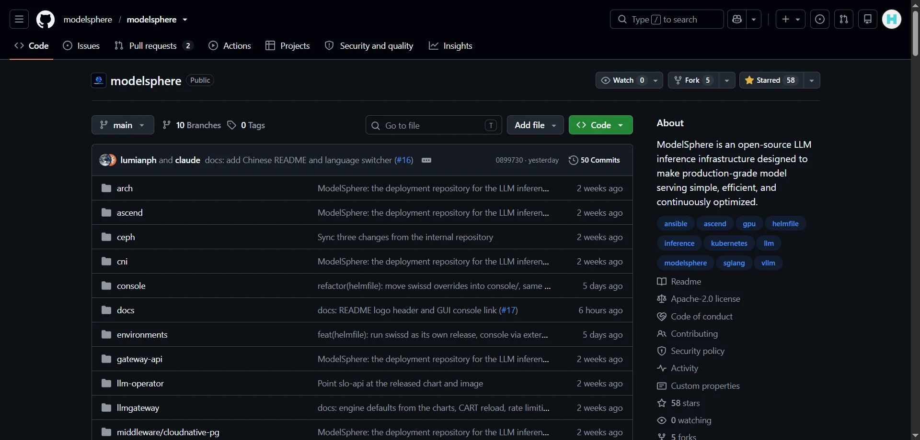Open the main branch selector dropdown
The width and height of the screenshot is (920, 440).
pos(123,125)
